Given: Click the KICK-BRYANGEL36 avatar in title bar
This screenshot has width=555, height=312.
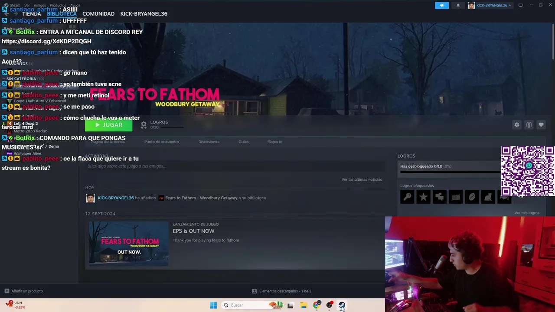Looking at the screenshot, I should [471, 5].
